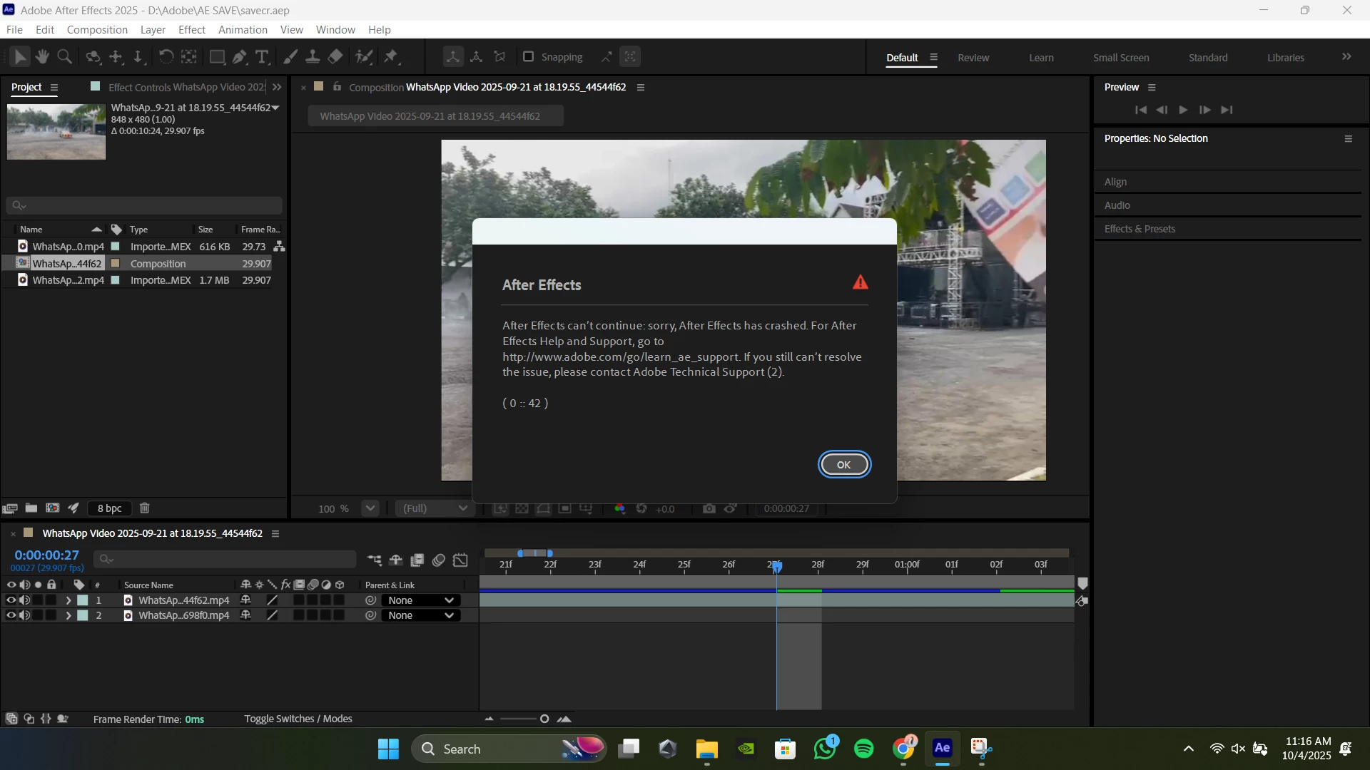Expand layer 1 WhatsAp..44f62.mp4 properties
This screenshot has width=1370, height=770.
(x=68, y=600)
